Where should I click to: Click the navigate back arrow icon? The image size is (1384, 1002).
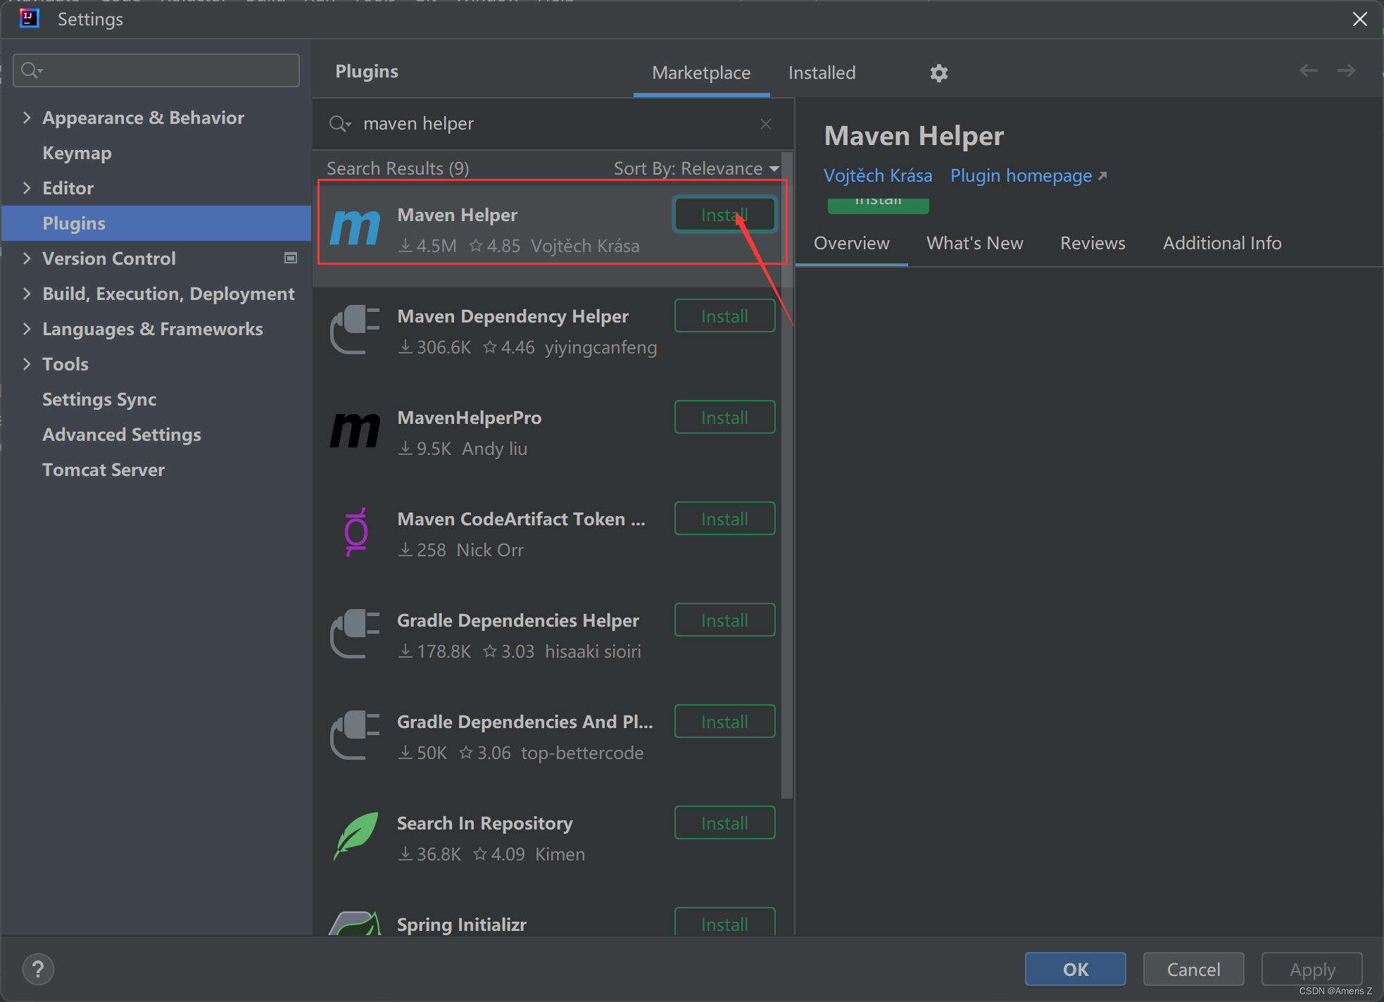pos(1308,70)
